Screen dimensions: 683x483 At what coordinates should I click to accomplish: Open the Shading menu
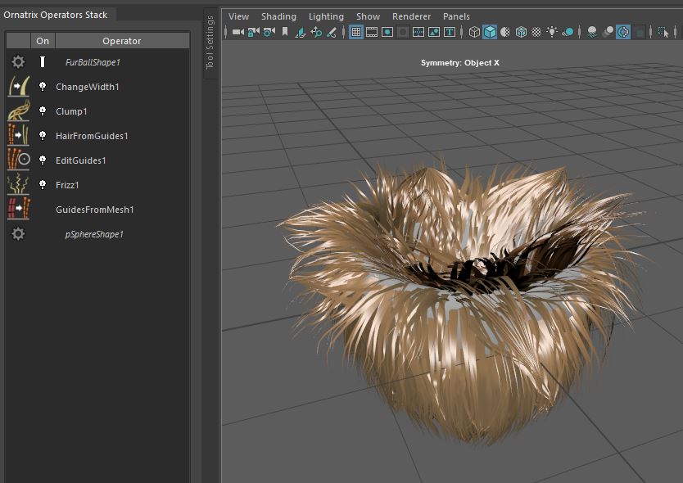[278, 16]
